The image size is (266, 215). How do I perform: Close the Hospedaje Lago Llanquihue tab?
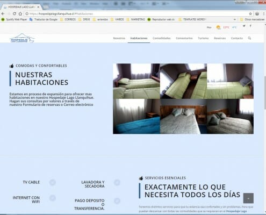click(38, 7)
